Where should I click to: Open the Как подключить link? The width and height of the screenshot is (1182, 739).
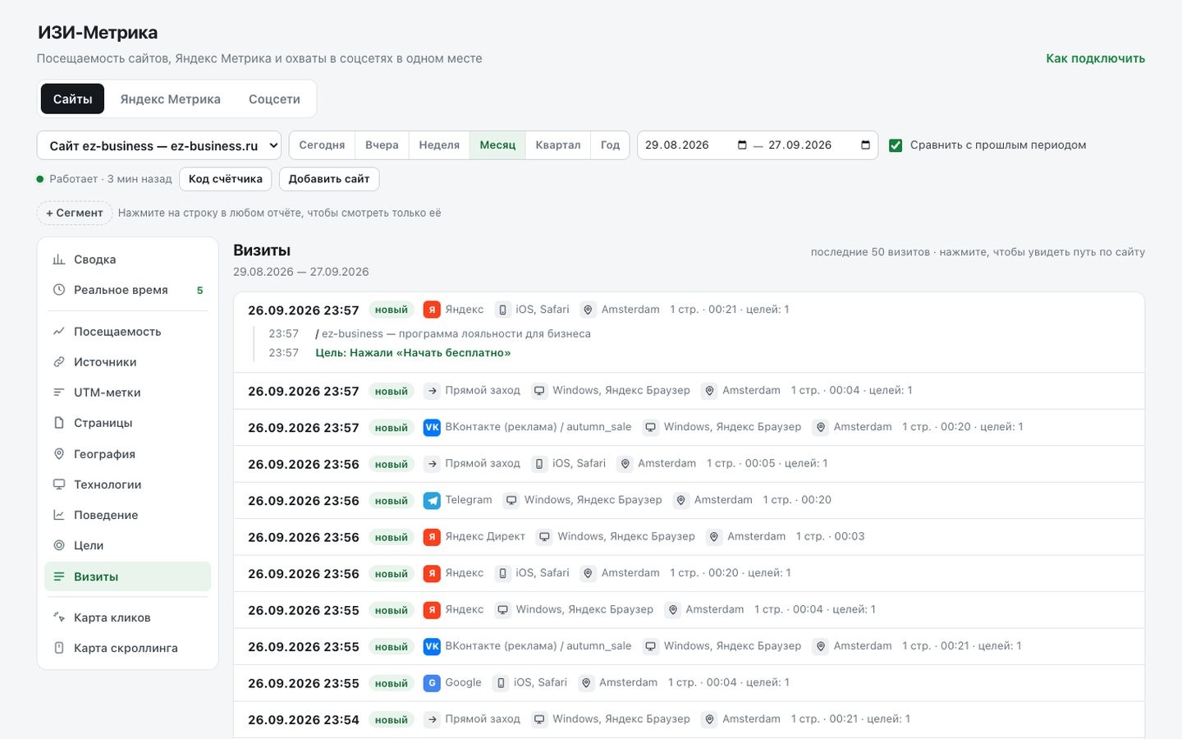[x=1095, y=58]
